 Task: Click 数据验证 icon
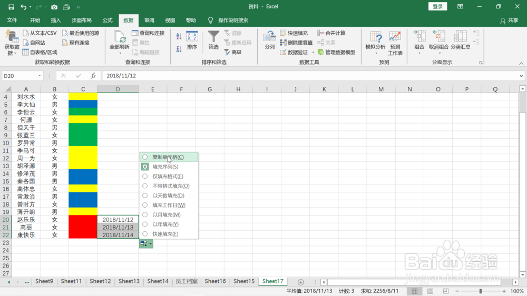(x=284, y=52)
